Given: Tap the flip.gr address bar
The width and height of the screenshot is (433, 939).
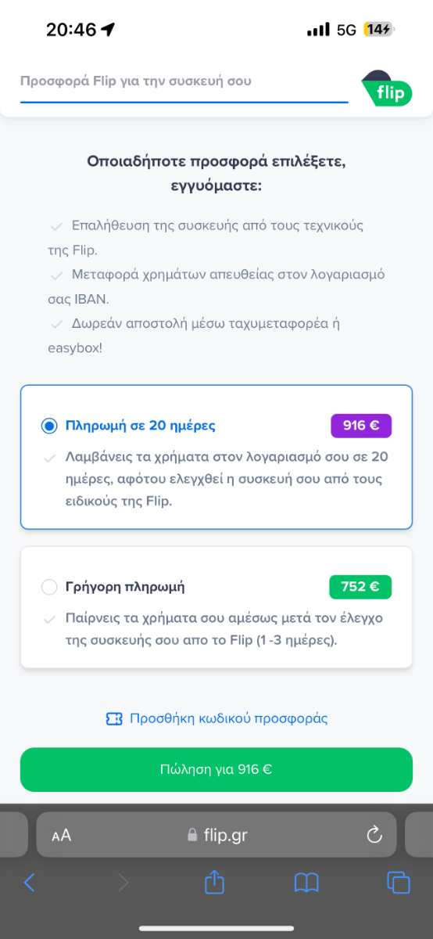Looking at the screenshot, I should [216, 835].
